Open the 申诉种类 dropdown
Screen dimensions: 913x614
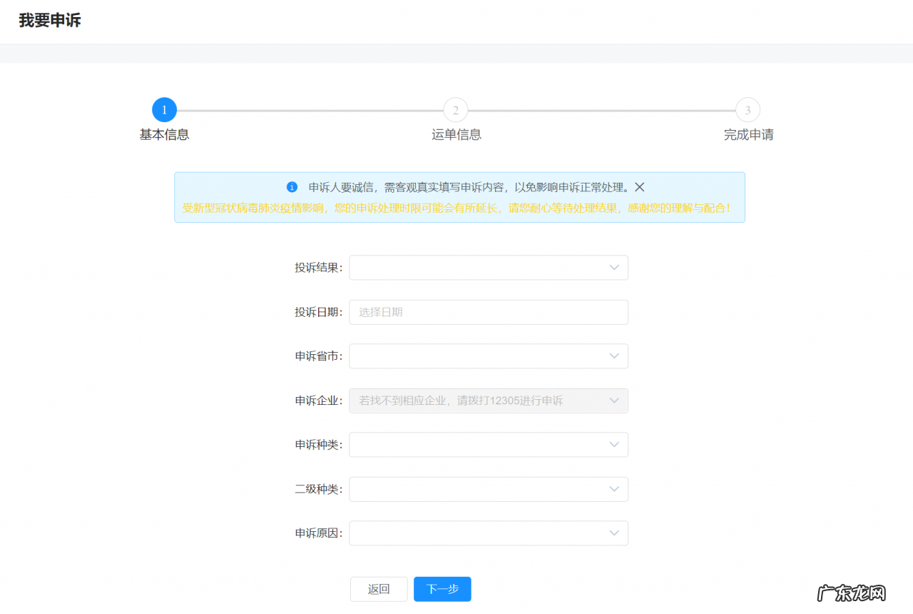click(489, 444)
